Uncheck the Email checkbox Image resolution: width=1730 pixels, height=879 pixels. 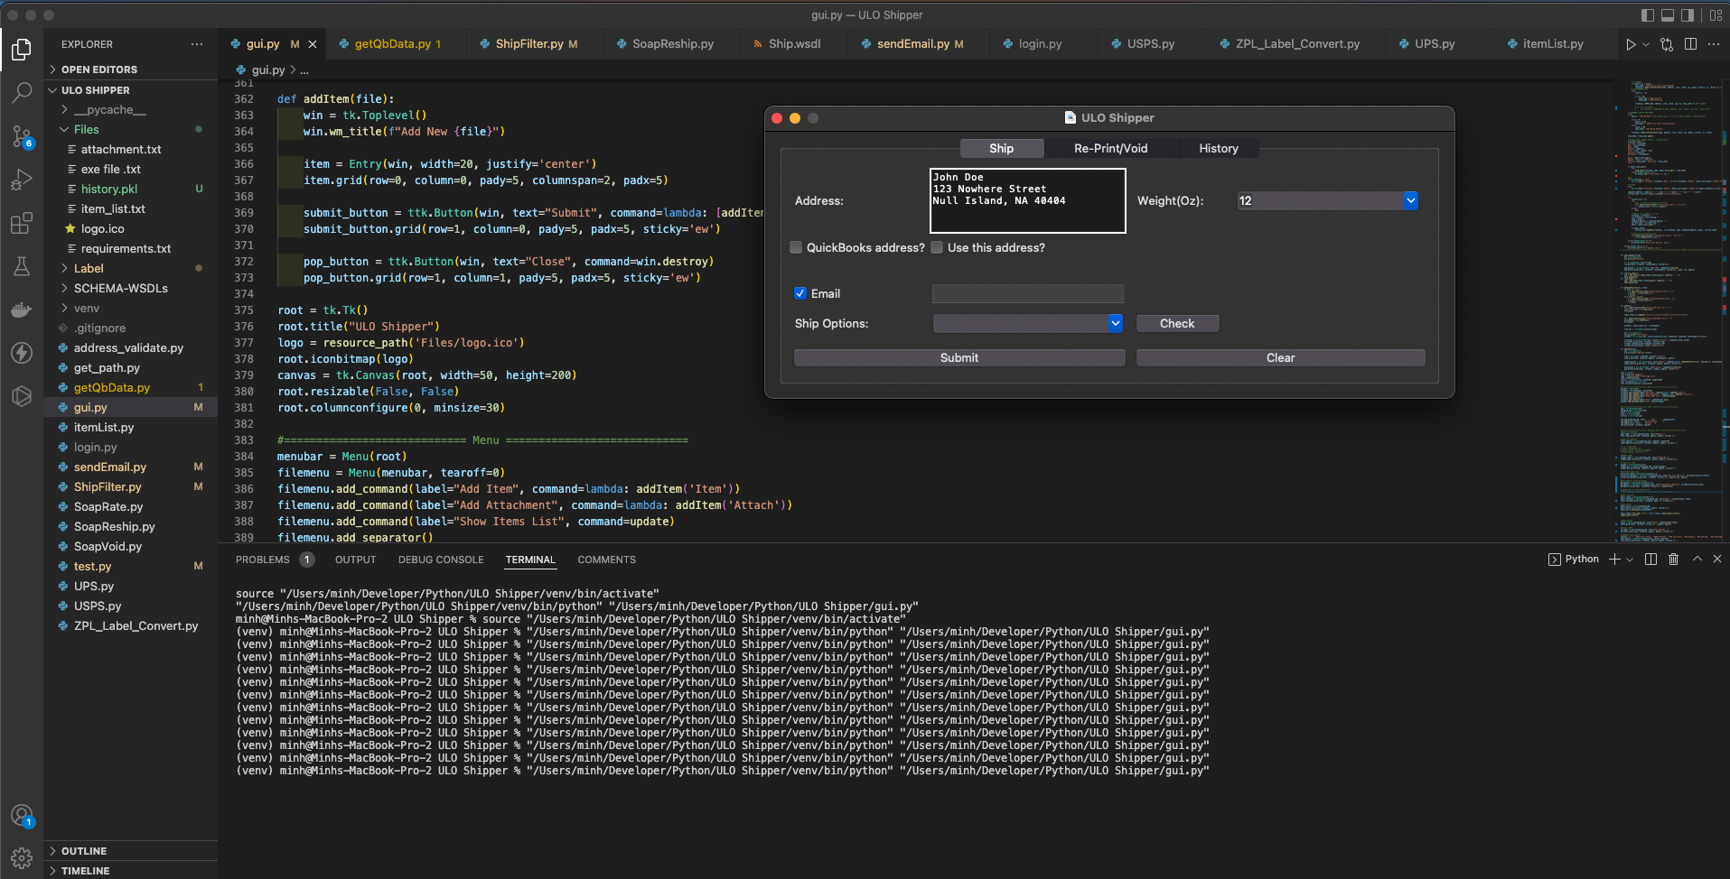point(800,293)
